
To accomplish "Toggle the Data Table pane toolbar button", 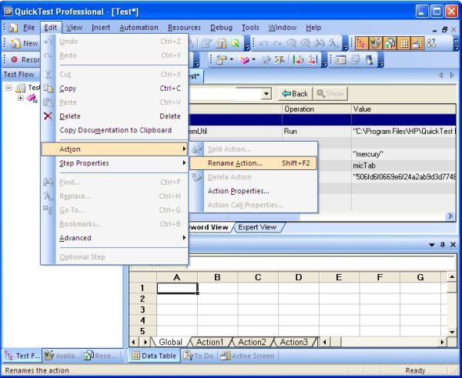I will [403, 43].
